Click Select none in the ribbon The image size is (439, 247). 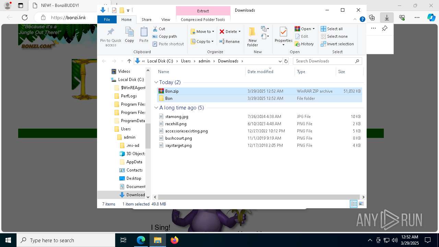[x=334, y=36]
